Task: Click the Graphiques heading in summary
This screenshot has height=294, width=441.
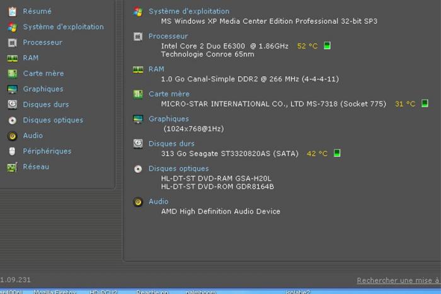Action: 169,119
